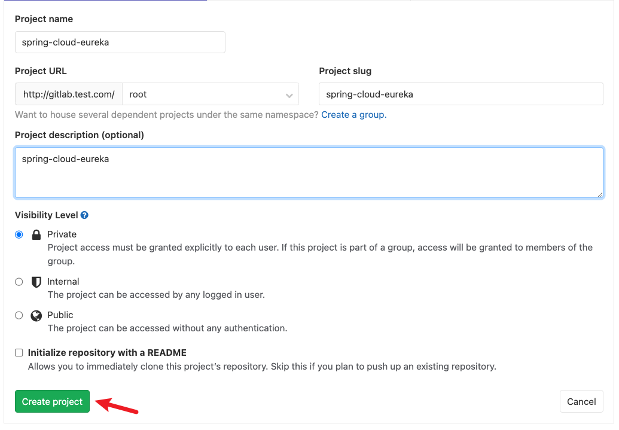Click the green Create project button
This screenshot has height=430, width=619.
pyautogui.click(x=52, y=401)
